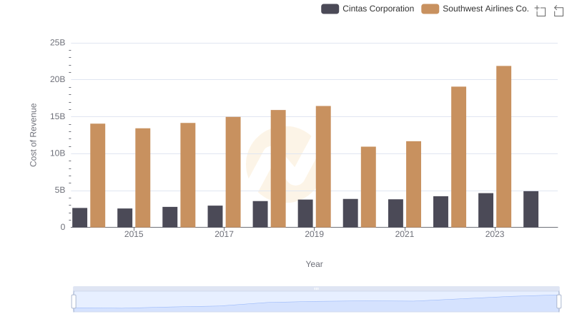572x329 pixels.
Task: Click the Cintas Corporation 2023 bar
Action: click(486, 211)
